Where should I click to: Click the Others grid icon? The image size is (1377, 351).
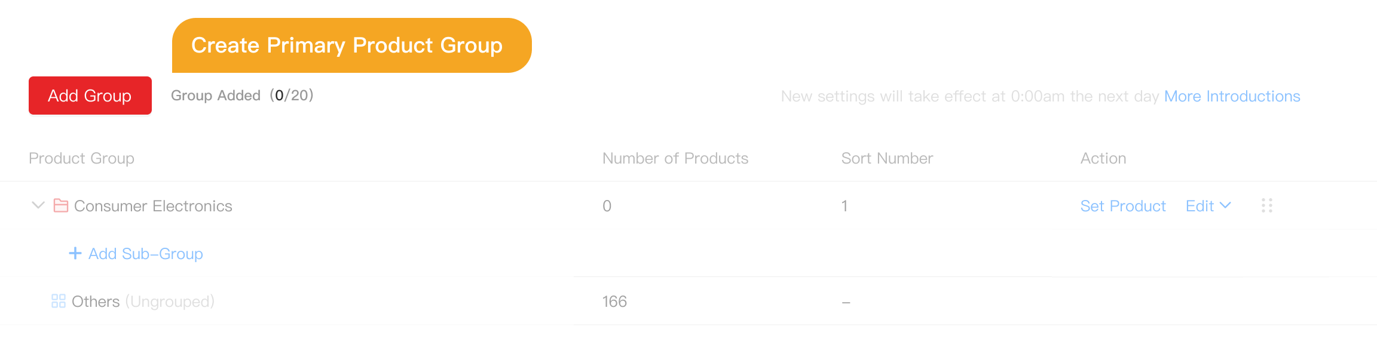pos(59,301)
